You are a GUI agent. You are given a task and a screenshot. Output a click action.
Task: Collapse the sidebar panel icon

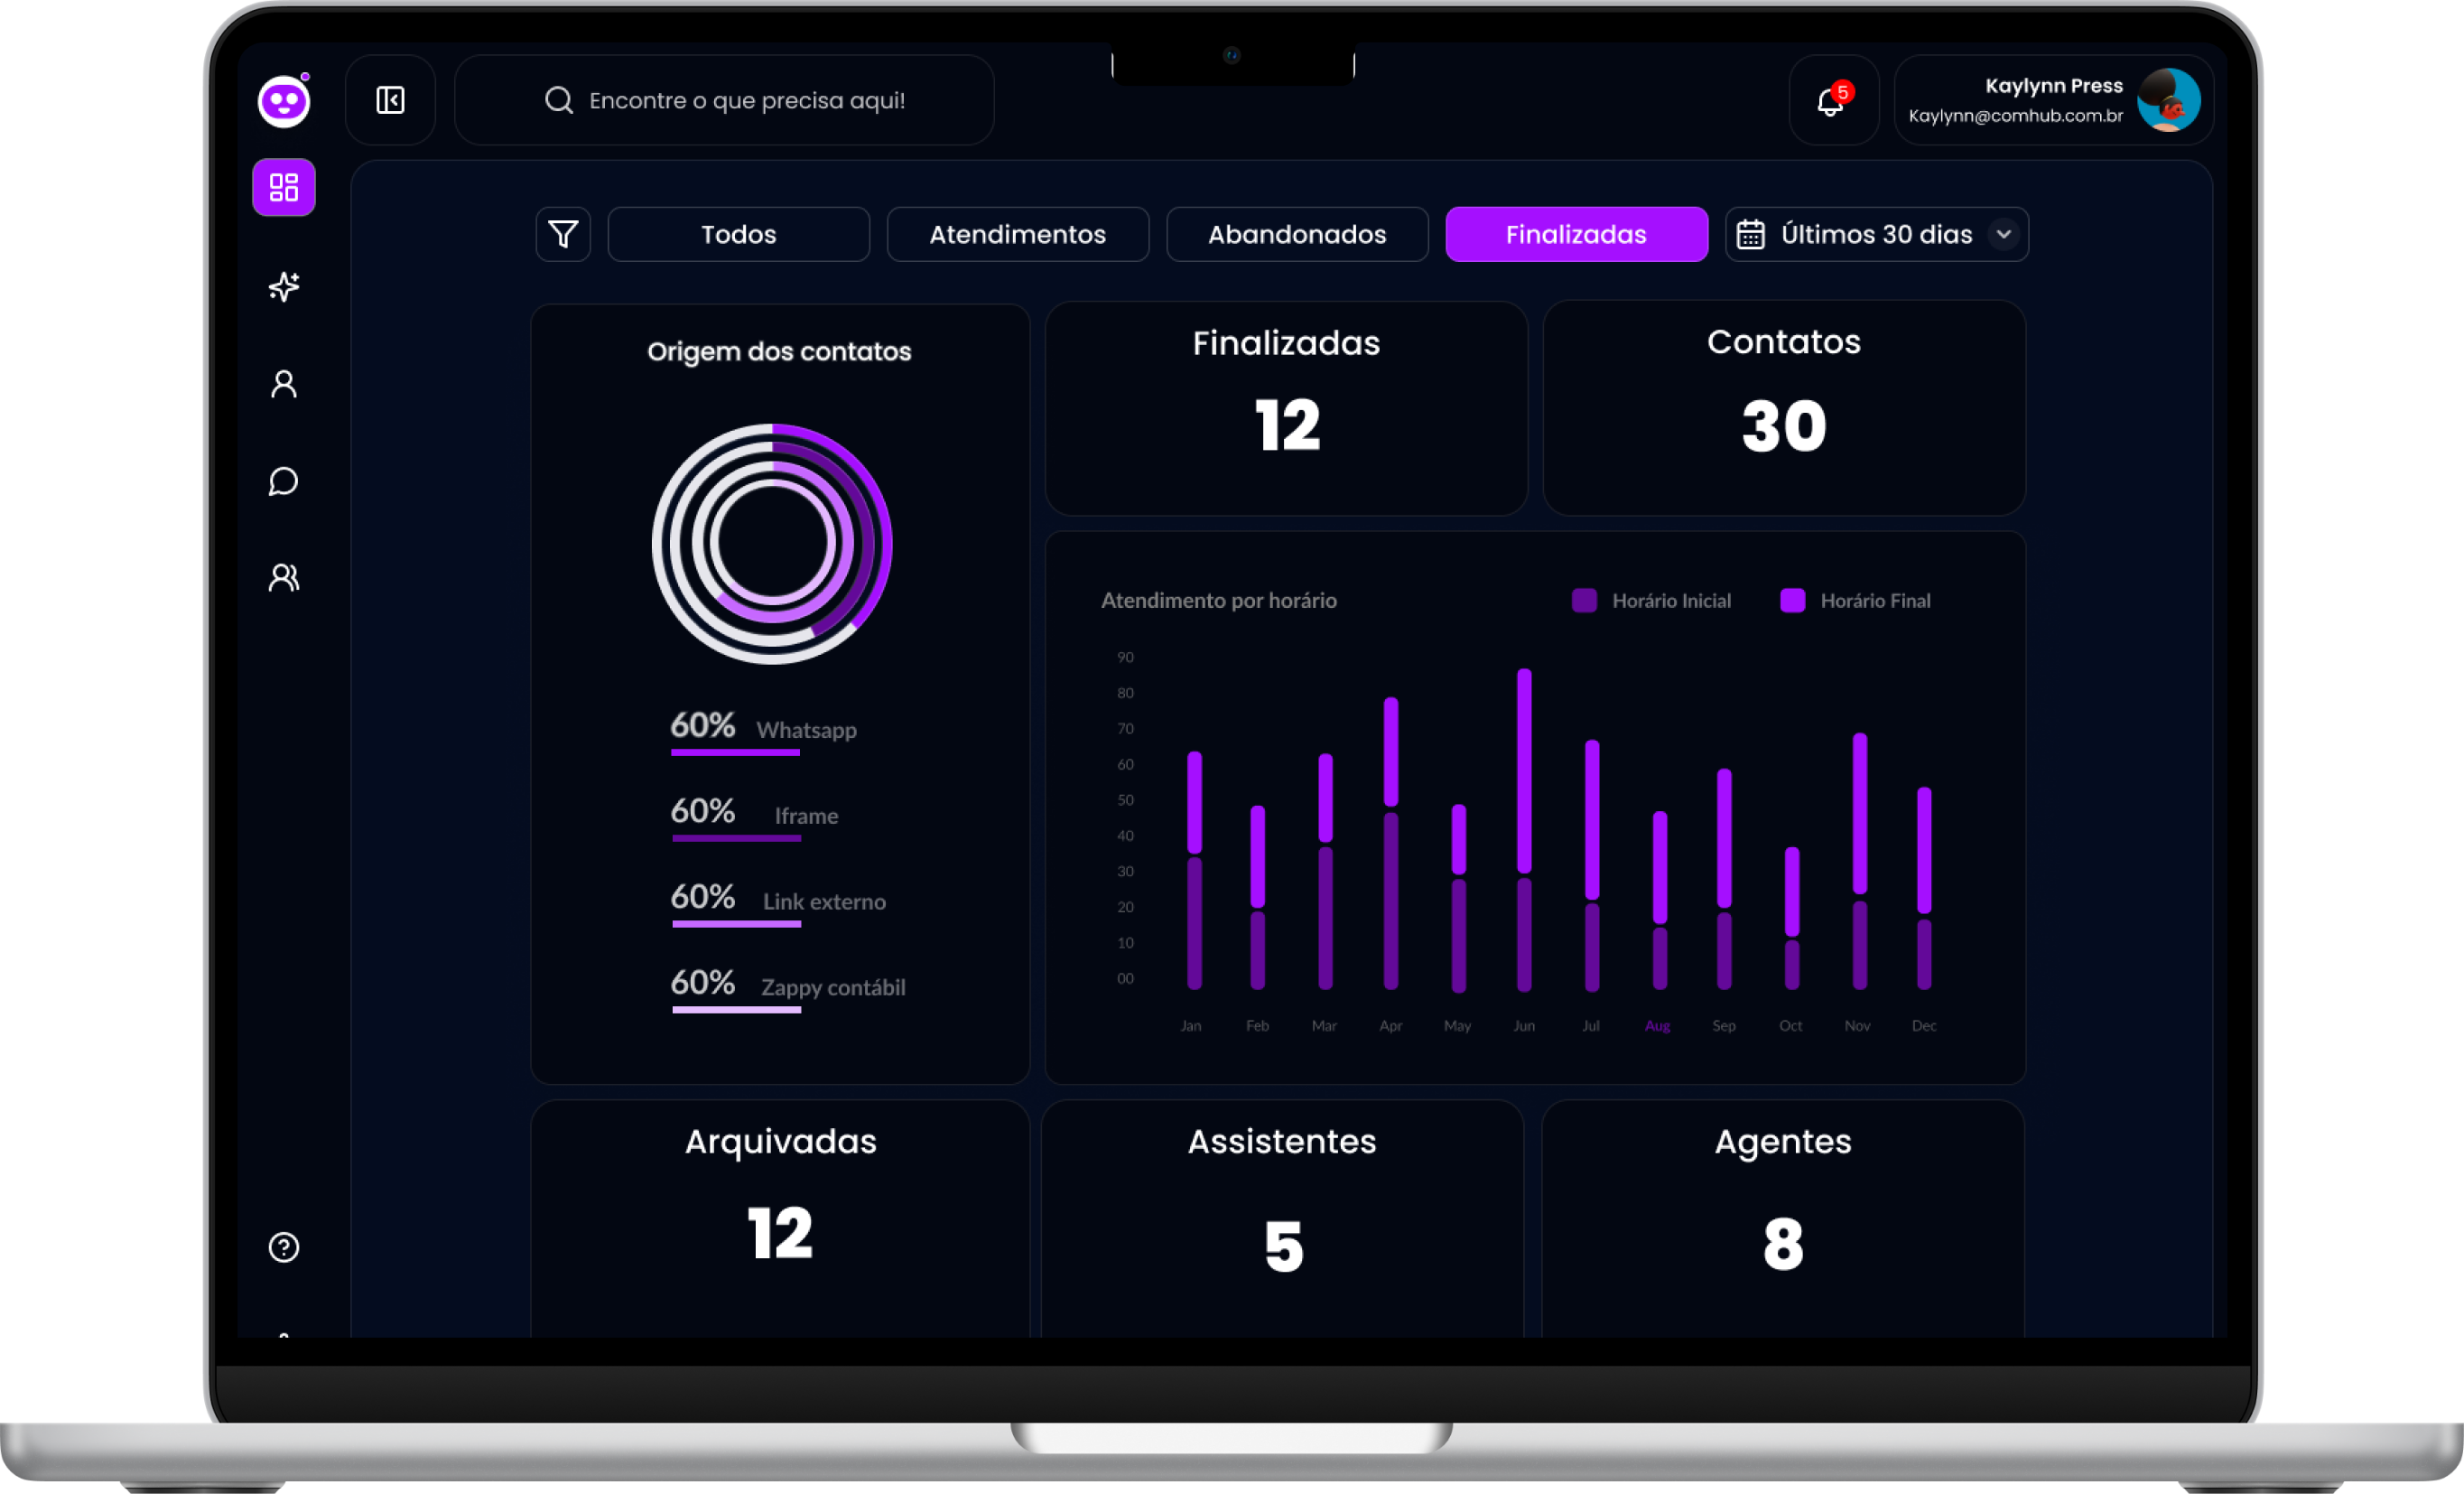[390, 100]
